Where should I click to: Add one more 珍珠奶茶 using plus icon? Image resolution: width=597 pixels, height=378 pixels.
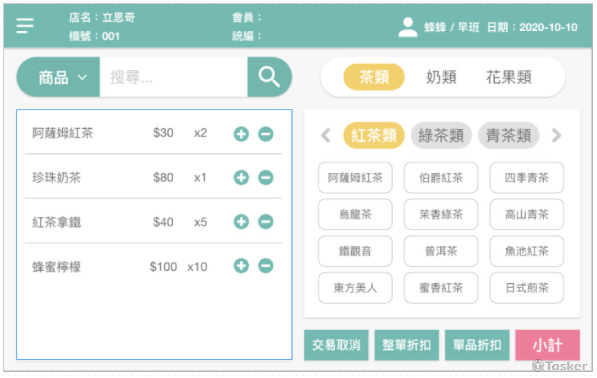pyautogui.click(x=241, y=178)
